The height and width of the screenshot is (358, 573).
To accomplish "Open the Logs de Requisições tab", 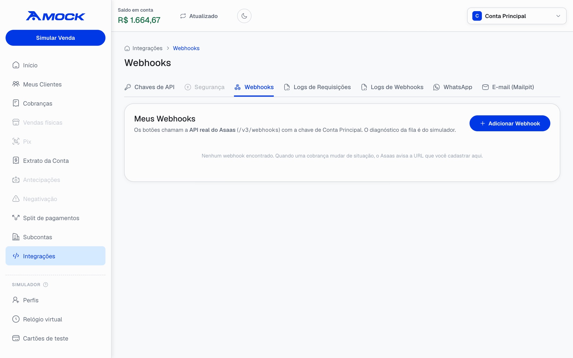I will click(x=317, y=87).
